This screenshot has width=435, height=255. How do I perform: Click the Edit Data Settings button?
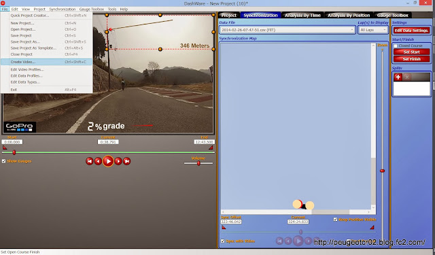click(x=411, y=31)
